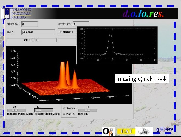Click the Rotation around Z axis slider

click(x=43, y=110)
